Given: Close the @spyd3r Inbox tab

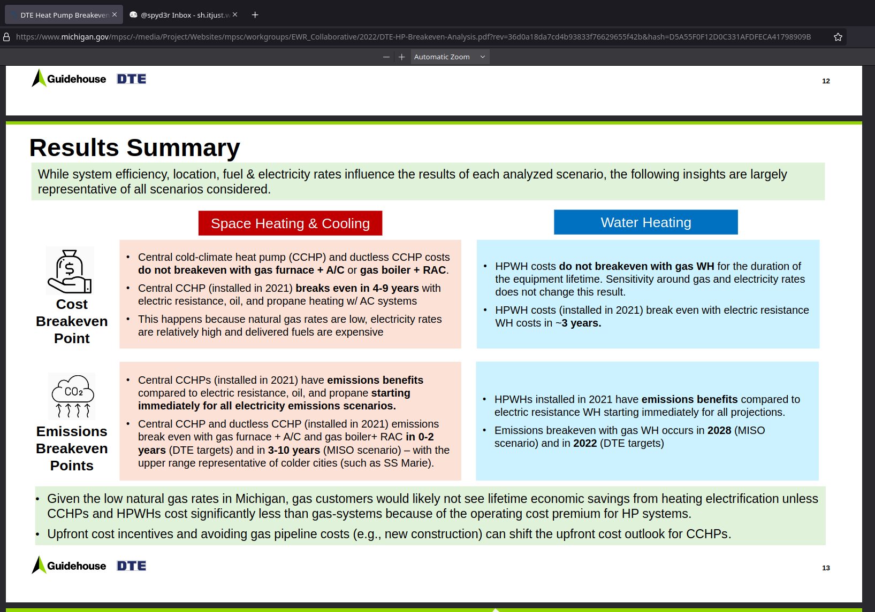Looking at the screenshot, I should (x=235, y=15).
